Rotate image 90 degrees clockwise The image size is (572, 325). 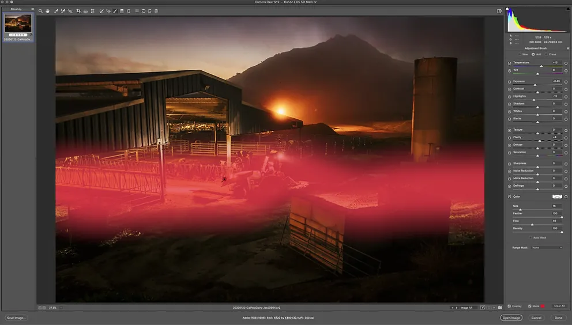coord(149,11)
